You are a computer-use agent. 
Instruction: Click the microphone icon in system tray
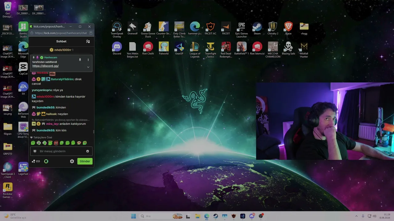tap(363, 216)
